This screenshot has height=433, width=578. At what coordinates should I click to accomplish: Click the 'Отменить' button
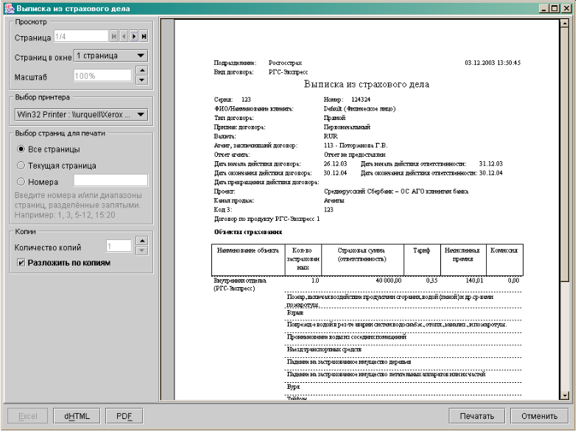(539, 416)
